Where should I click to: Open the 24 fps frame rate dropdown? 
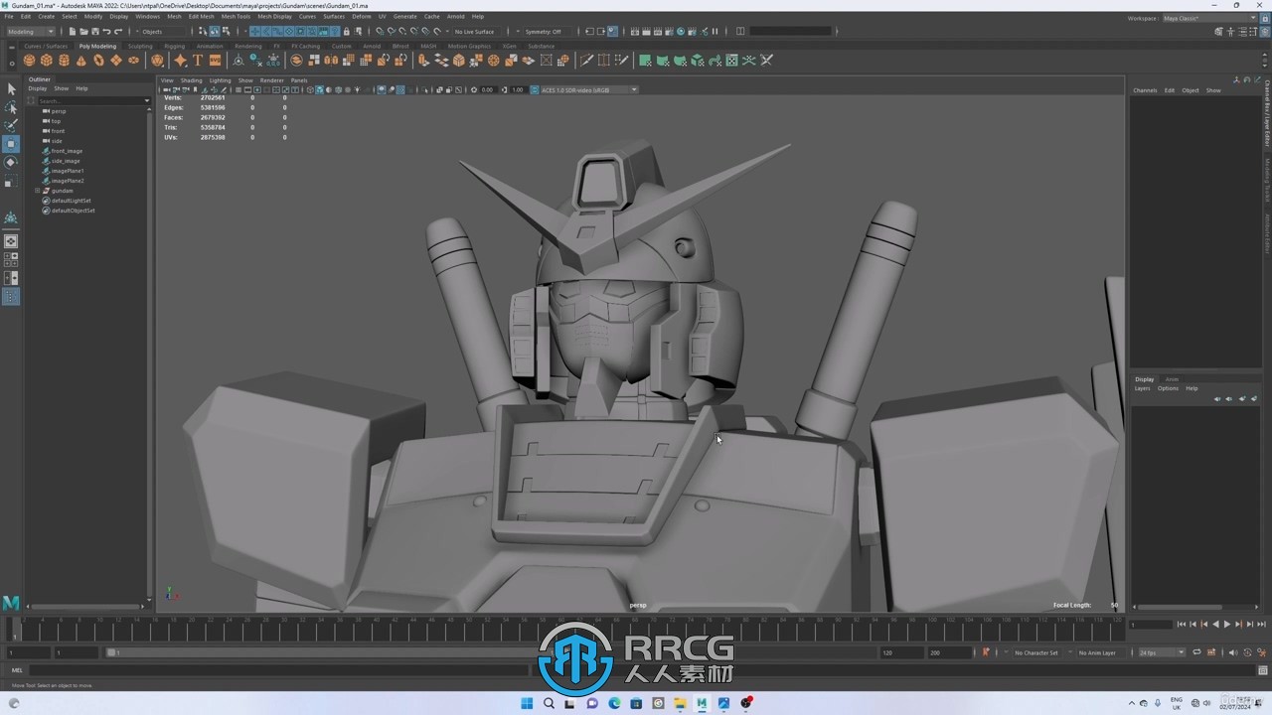tap(1162, 652)
